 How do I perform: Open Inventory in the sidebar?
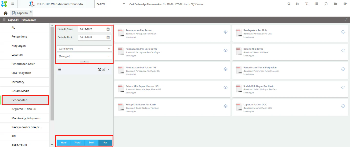point(24,82)
